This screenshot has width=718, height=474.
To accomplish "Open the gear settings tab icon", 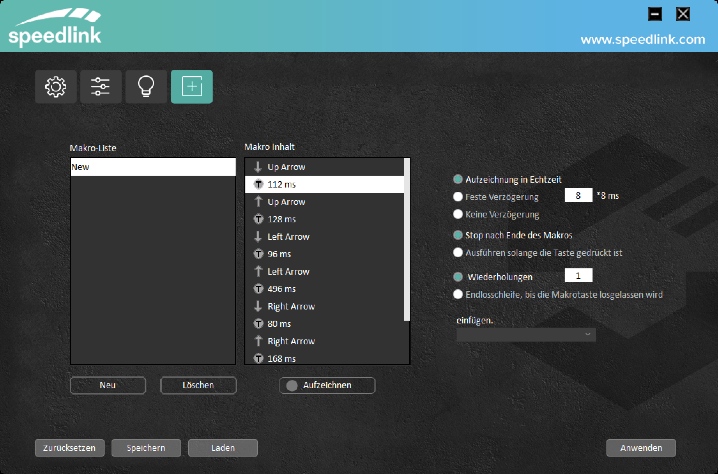I will 56,86.
